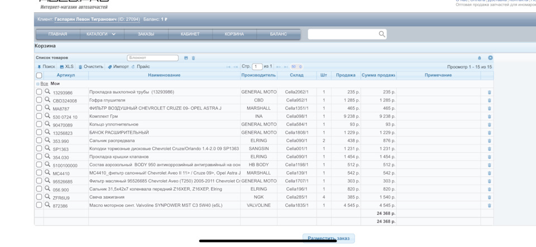The width and height of the screenshot is (536, 247).
Task: Open the rows-per-page 50 dropdown
Action: 296,67
